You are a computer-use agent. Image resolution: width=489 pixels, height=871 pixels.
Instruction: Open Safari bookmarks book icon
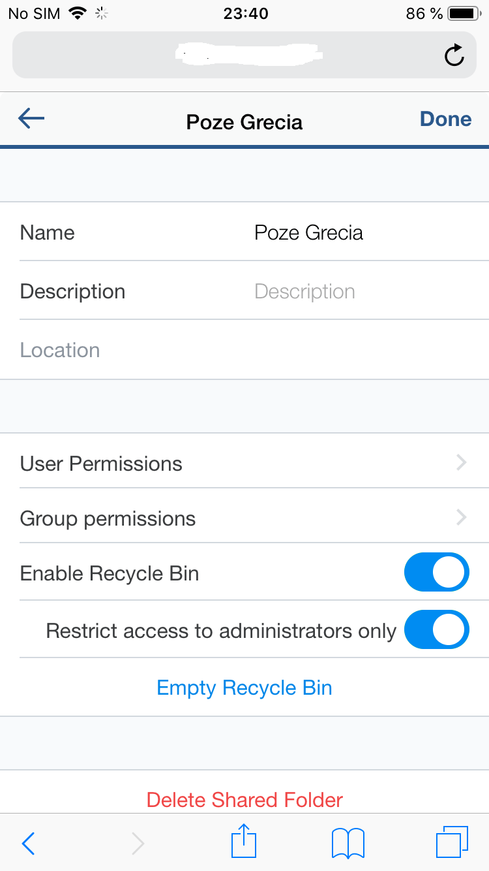[x=348, y=843]
